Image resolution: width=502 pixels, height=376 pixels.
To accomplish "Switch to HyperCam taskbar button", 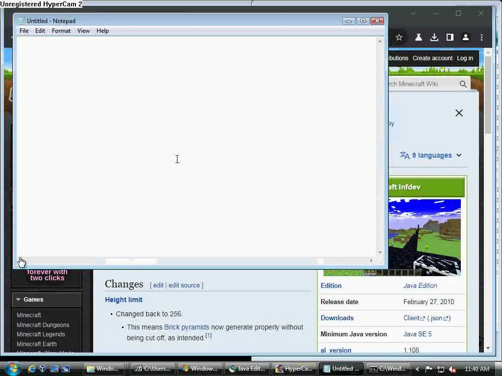I will (x=294, y=369).
